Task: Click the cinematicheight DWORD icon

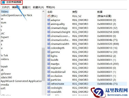Action: tap(49, 32)
